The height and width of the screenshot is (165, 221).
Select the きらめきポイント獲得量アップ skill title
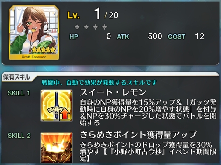click(138, 134)
